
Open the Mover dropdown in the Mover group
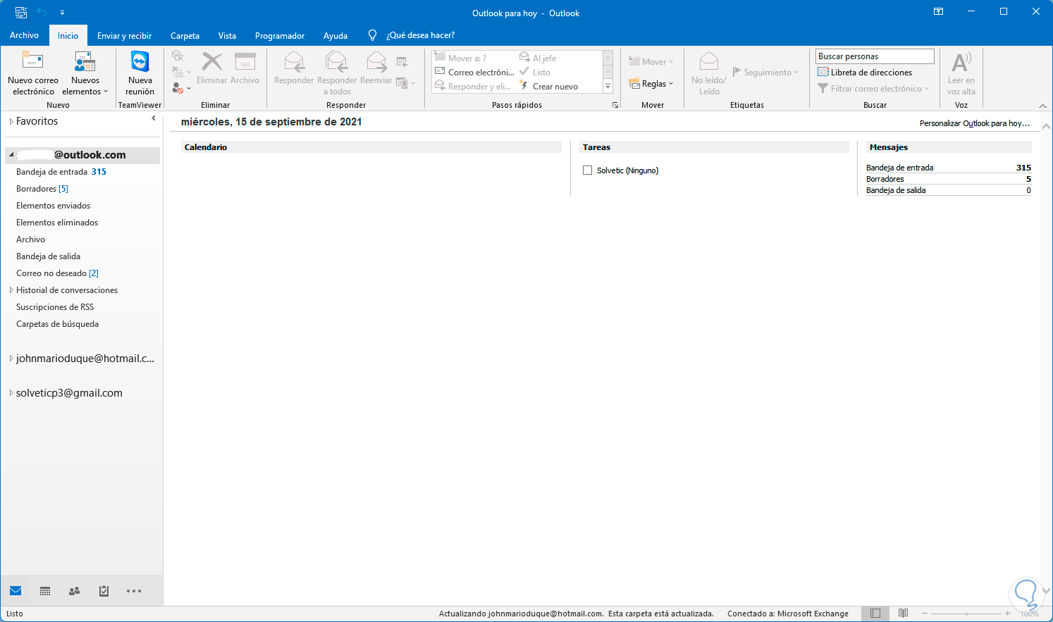tap(651, 62)
